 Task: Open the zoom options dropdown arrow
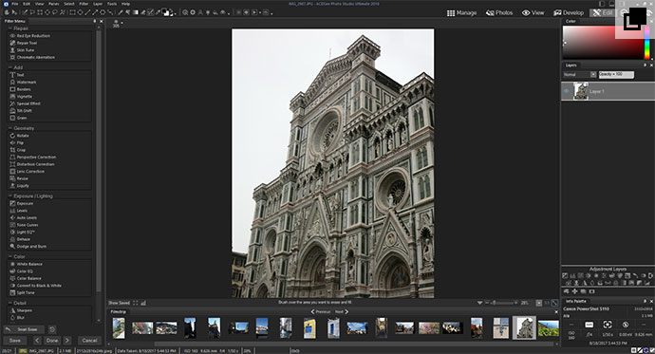(479, 303)
